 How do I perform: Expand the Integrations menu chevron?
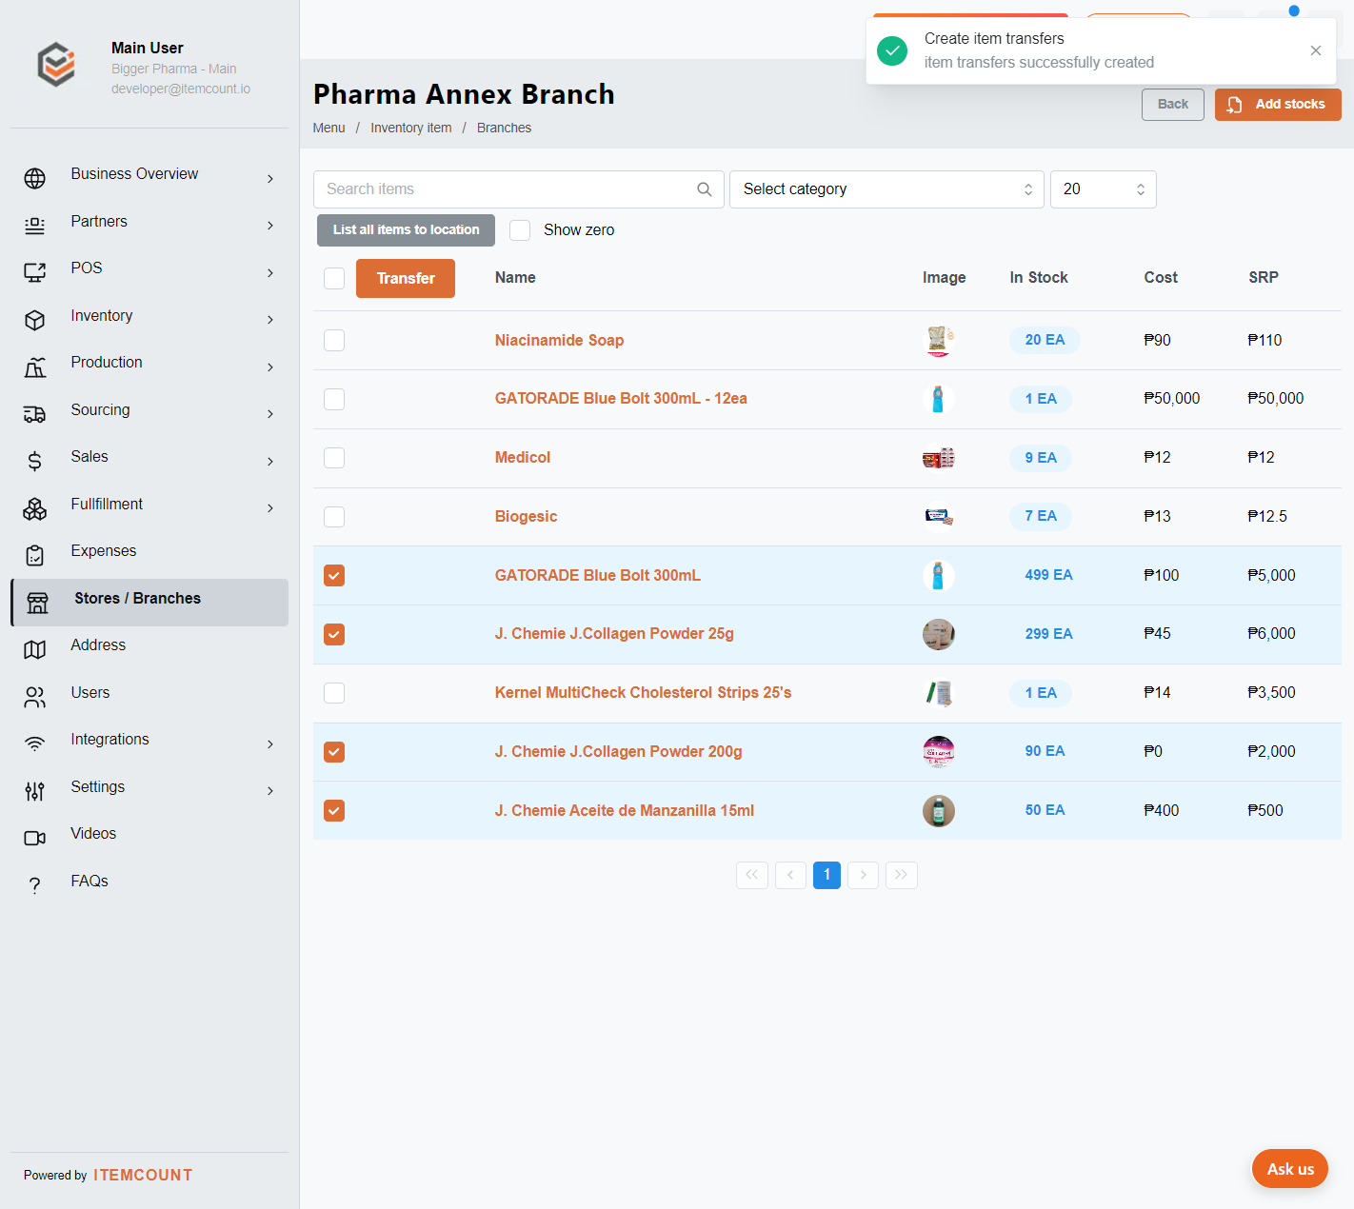pos(270,743)
